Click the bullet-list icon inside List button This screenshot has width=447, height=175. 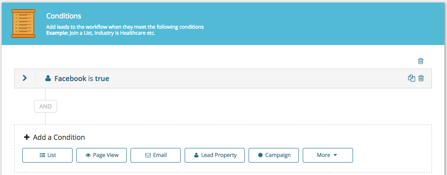42,155
